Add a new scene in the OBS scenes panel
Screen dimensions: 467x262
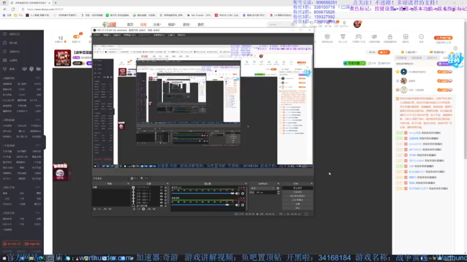pyautogui.click(x=95, y=209)
